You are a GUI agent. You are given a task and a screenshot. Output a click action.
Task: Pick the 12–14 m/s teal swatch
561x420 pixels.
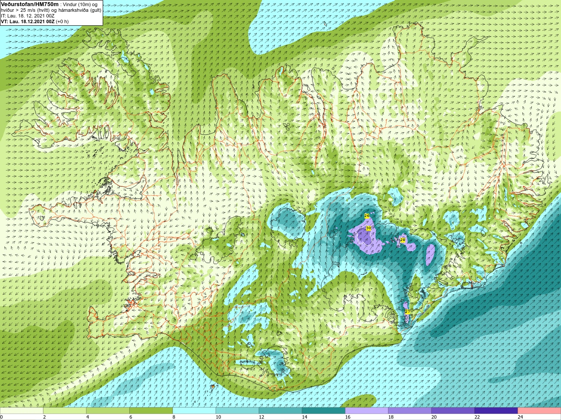tap(280, 411)
